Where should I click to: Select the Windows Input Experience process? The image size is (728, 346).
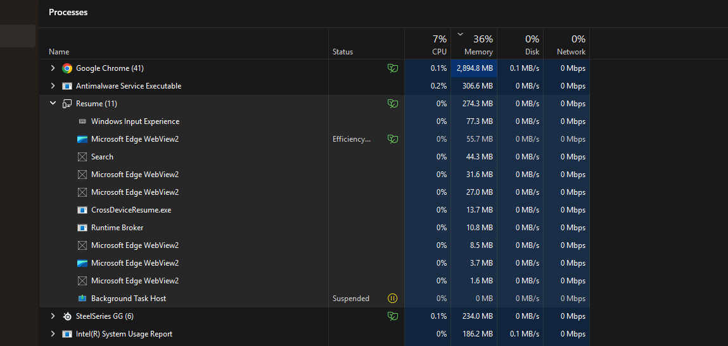tap(135, 121)
